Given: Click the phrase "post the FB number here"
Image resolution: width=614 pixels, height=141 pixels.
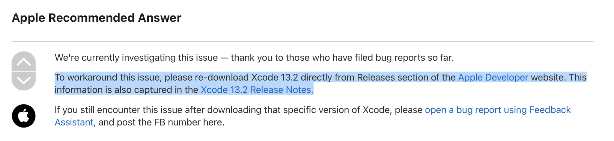Looking at the screenshot, I should tap(170, 123).
